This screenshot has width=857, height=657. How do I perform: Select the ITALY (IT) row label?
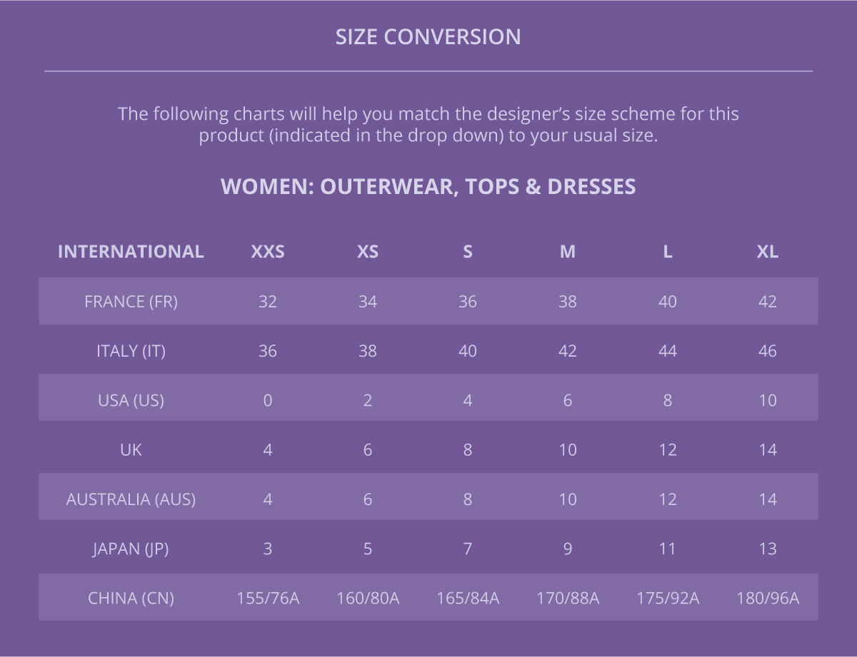[131, 351]
